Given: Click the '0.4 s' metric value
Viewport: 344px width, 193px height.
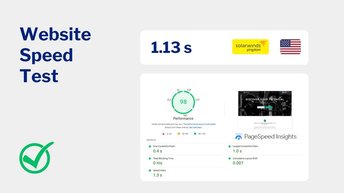Looking at the screenshot, I should [x=158, y=151].
